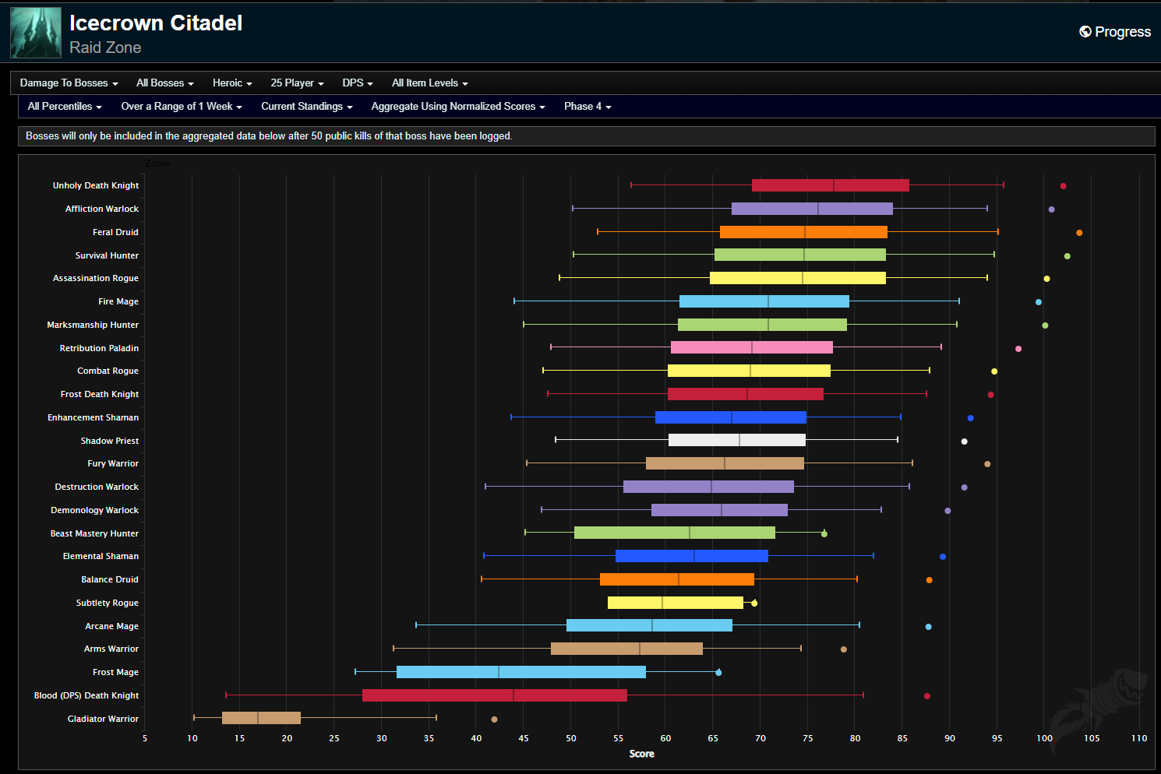Screen dimensions: 1161x774
Task: Open the All Percentiles dropdown
Action: pos(65,107)
